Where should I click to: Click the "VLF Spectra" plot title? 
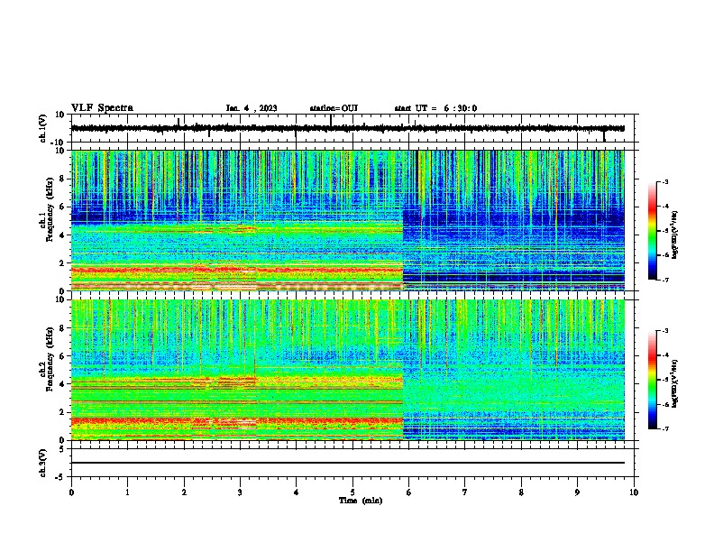pos(102,108)
